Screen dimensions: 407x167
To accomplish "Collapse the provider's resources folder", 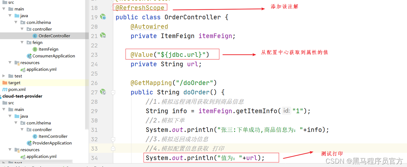I will pyautogui.click(x=10, y=150).
